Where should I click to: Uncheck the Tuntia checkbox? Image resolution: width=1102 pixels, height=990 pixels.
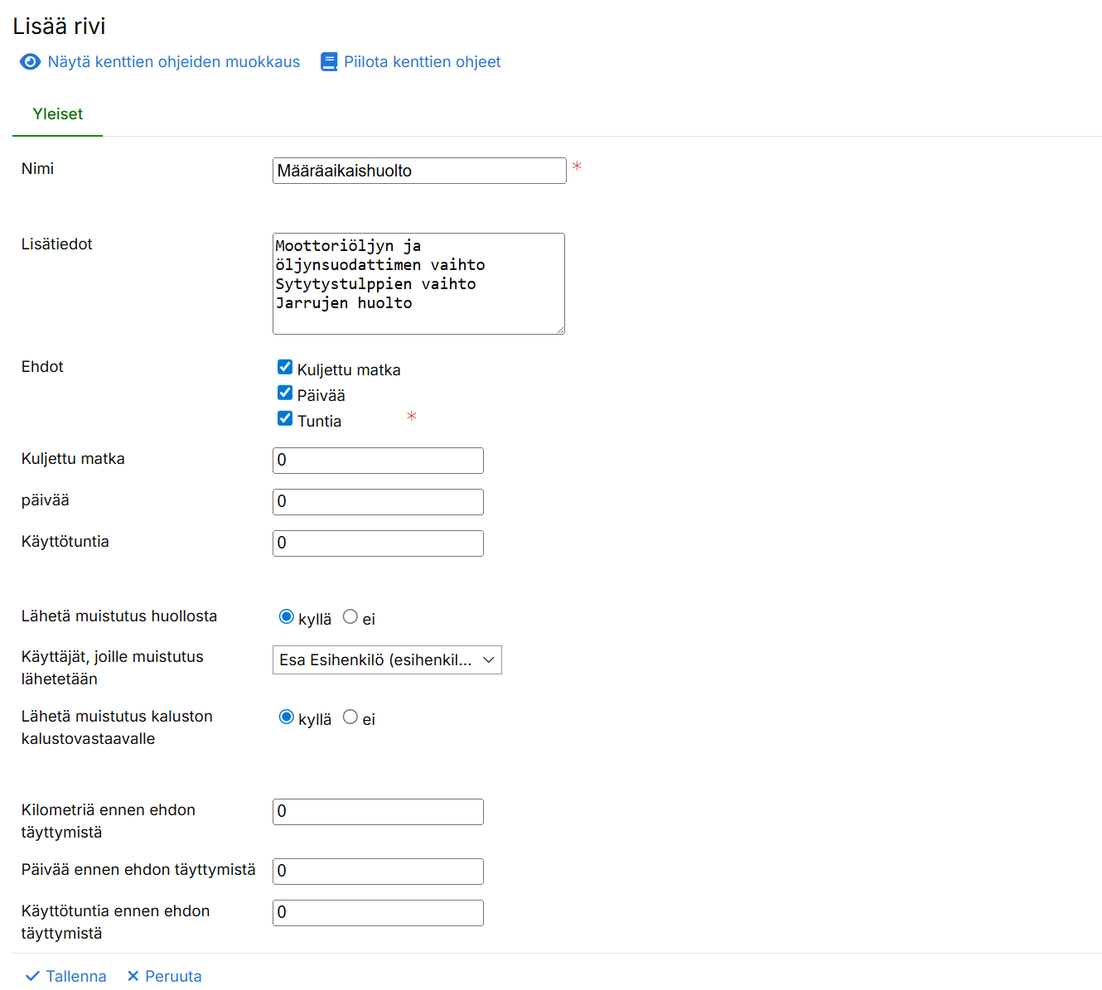pyautogui.click(x=285, y=418)
